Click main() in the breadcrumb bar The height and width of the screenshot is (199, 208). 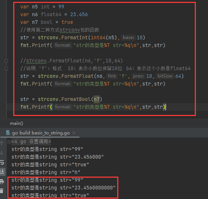[17, 123]
